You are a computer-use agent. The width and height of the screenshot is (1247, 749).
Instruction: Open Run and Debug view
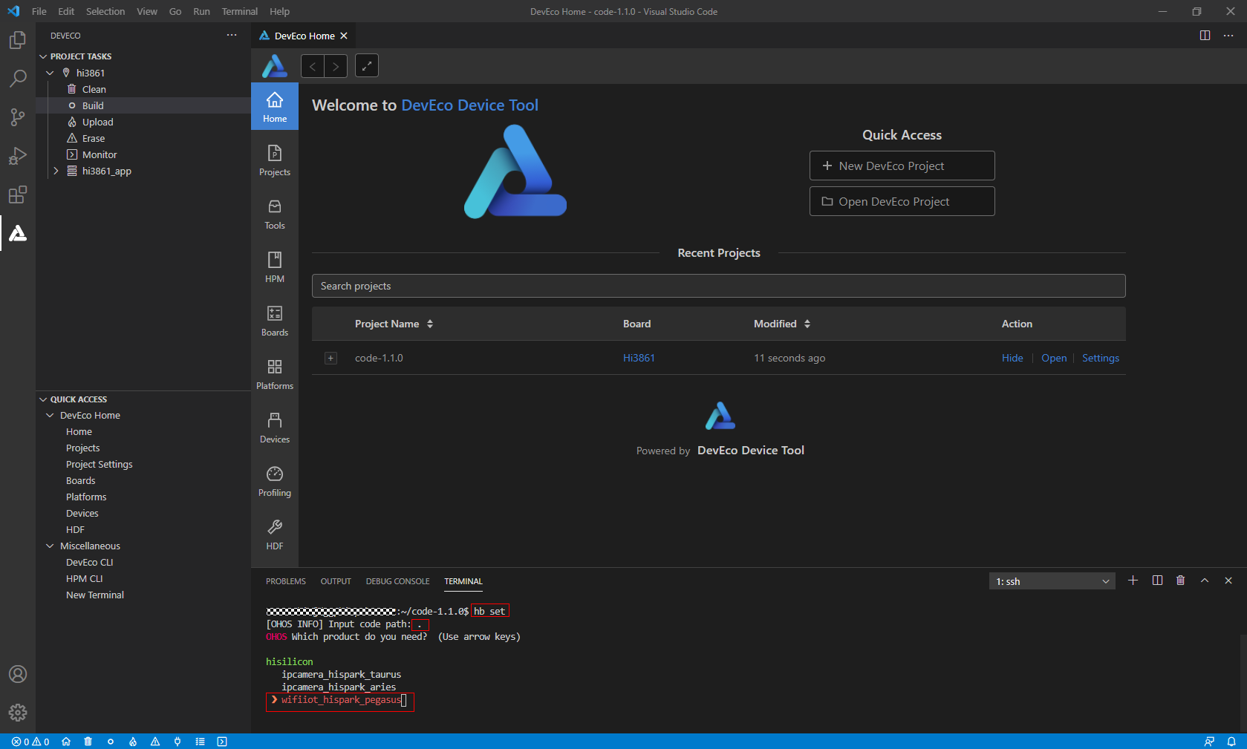pos(18,156)
